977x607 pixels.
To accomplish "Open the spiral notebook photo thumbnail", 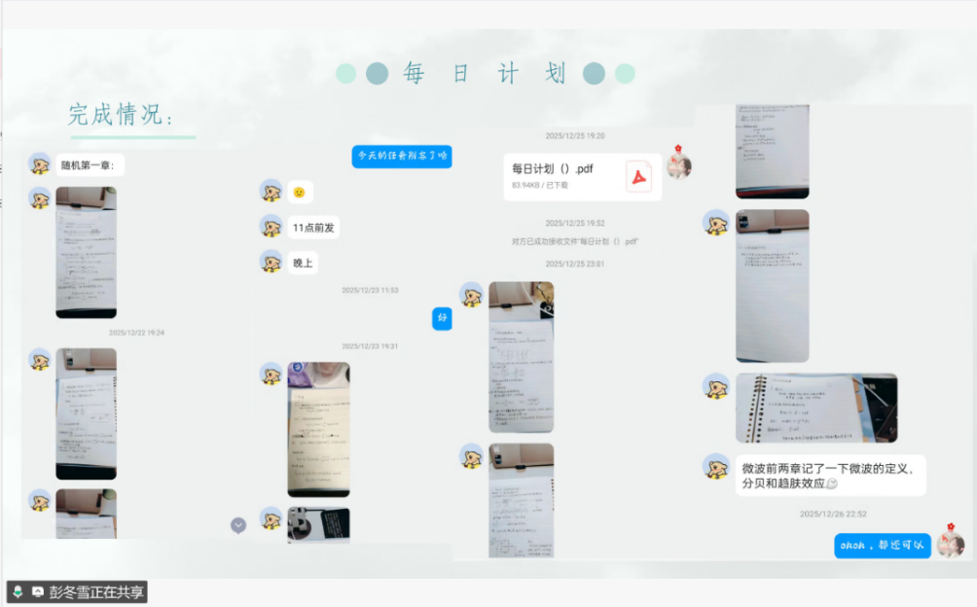I will pyautogui.click(x=815, y=408).
